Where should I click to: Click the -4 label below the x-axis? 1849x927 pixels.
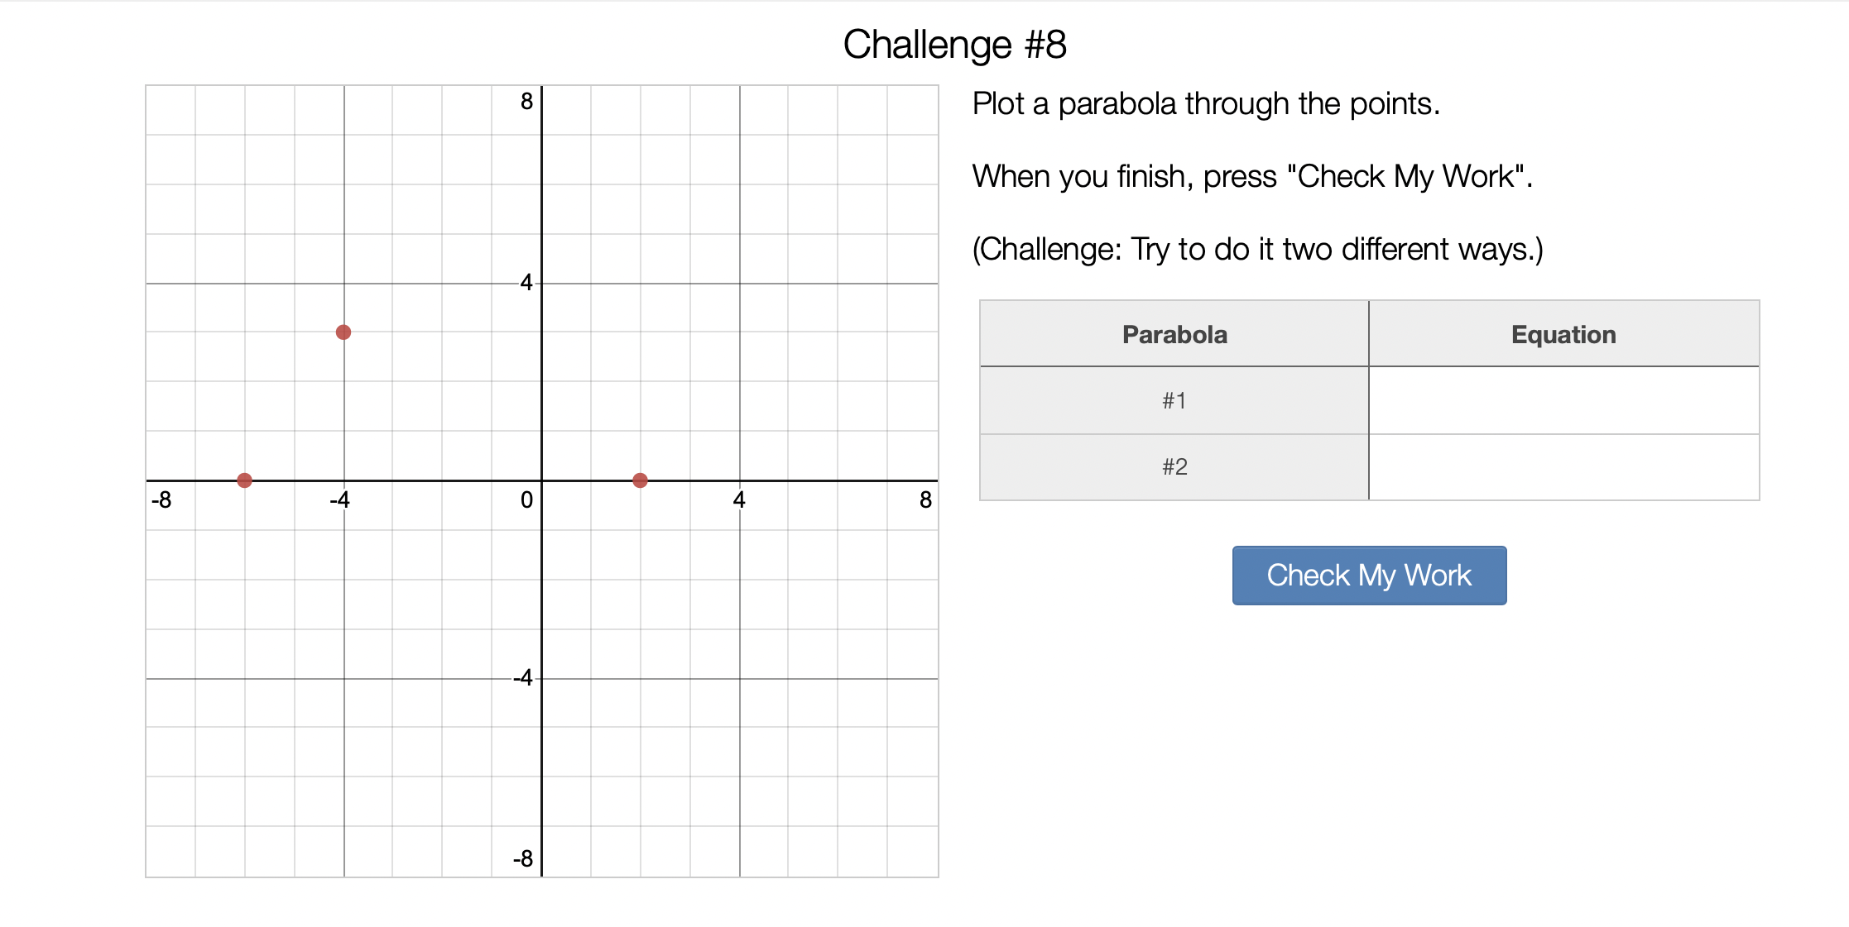coord(339,499)
